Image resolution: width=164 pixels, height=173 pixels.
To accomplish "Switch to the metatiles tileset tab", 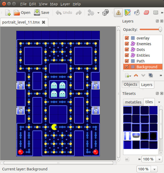I will (133, 102).
